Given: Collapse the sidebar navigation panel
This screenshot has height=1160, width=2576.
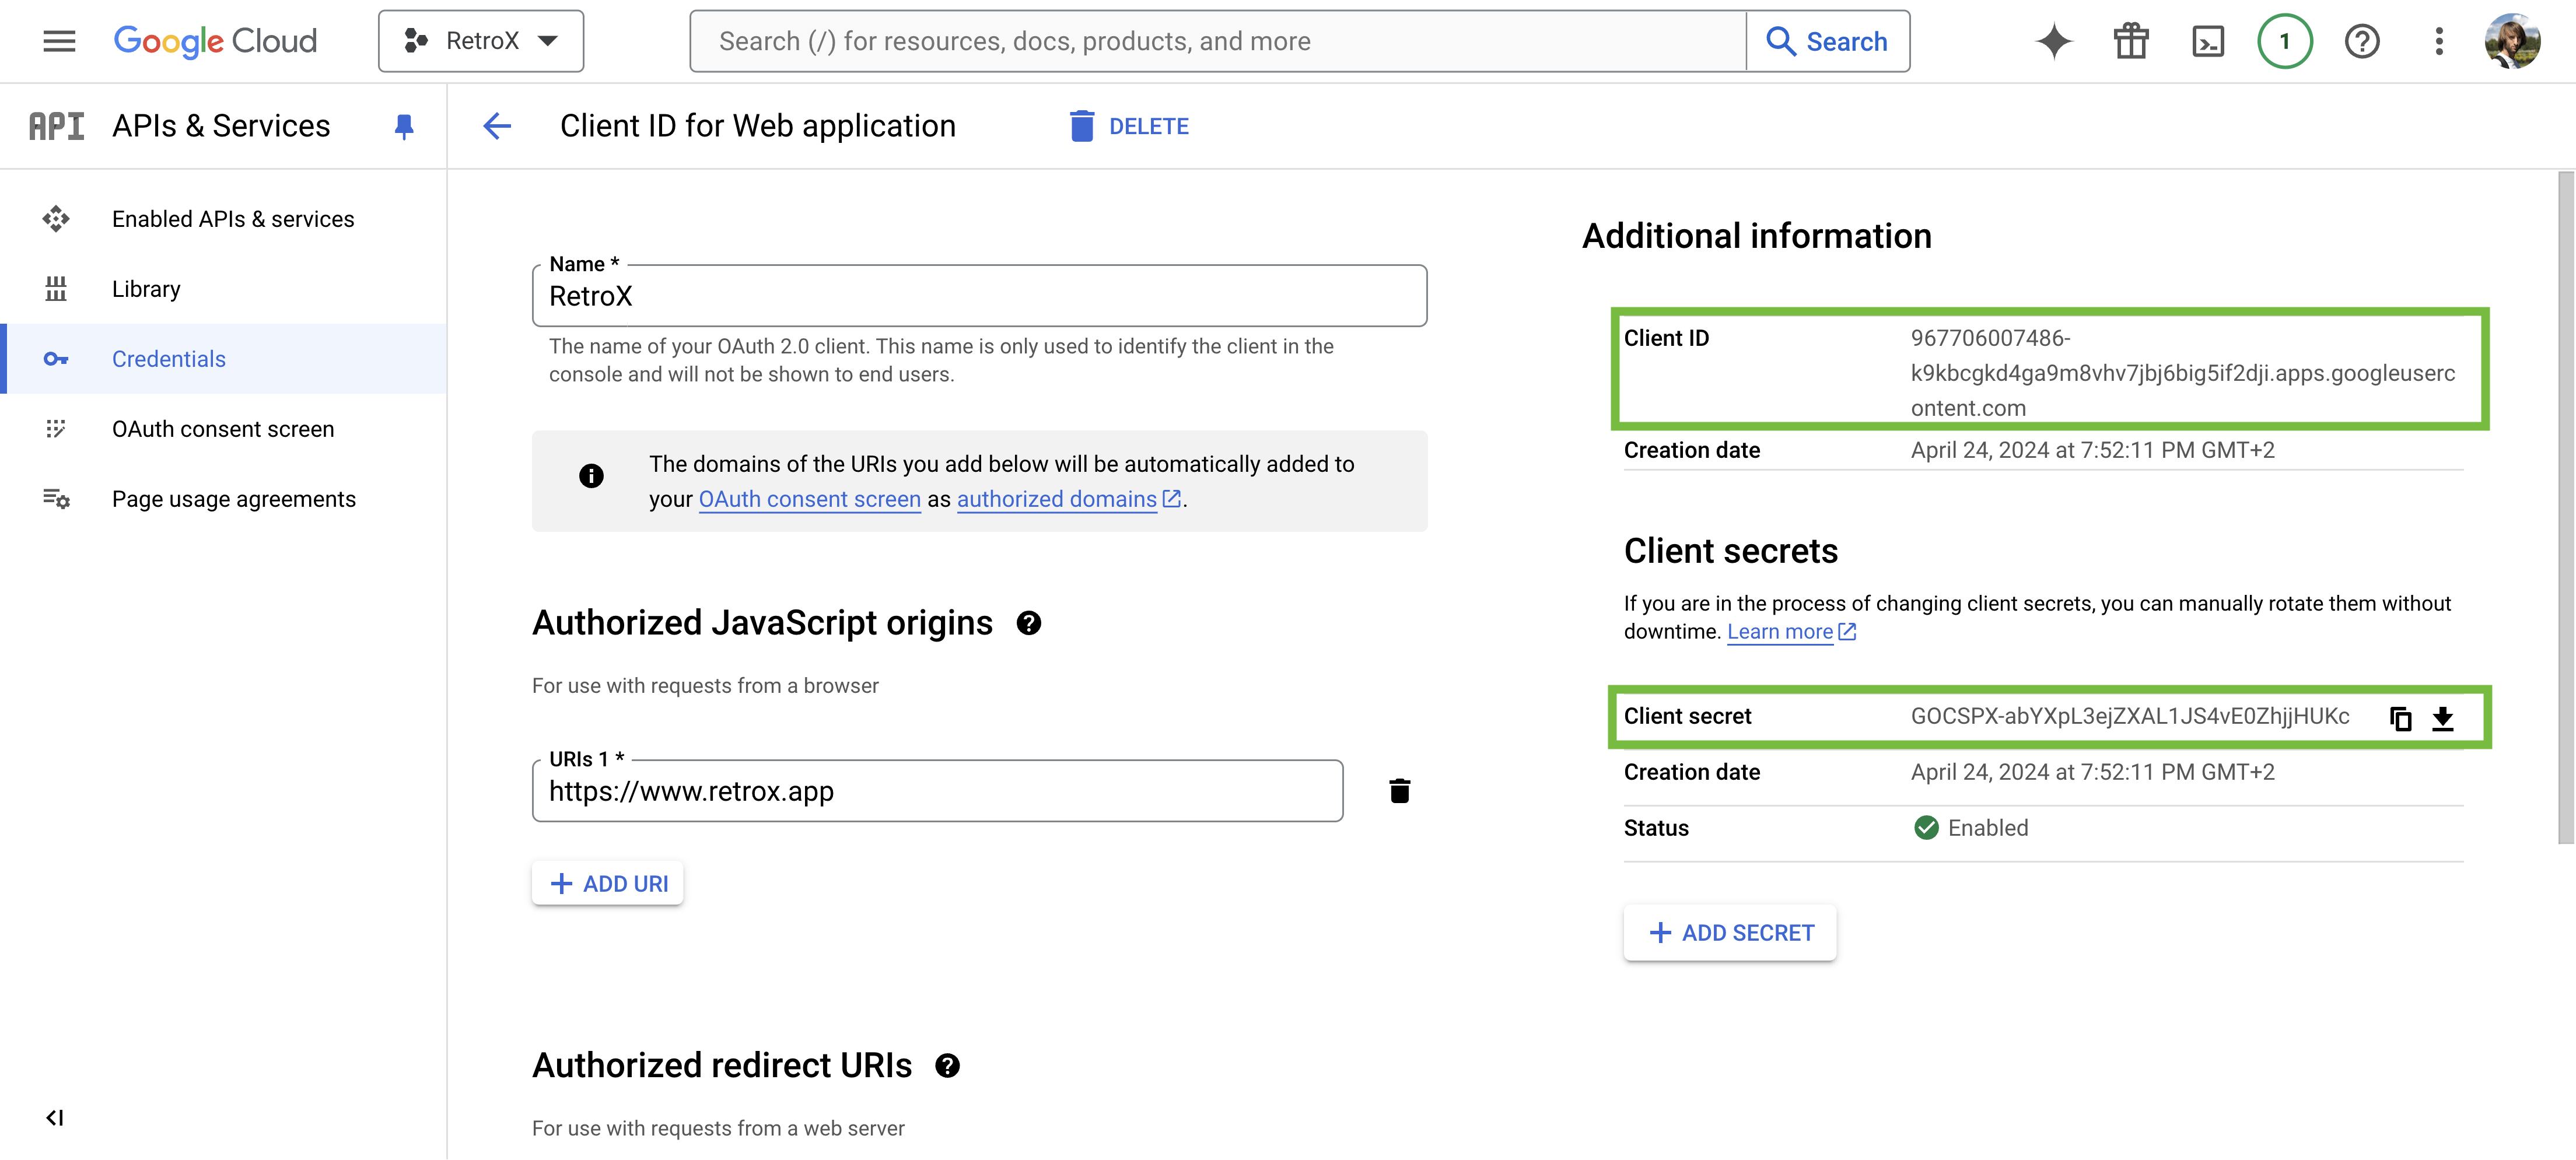Looking at the screenshot, I should pos(55,1118).
